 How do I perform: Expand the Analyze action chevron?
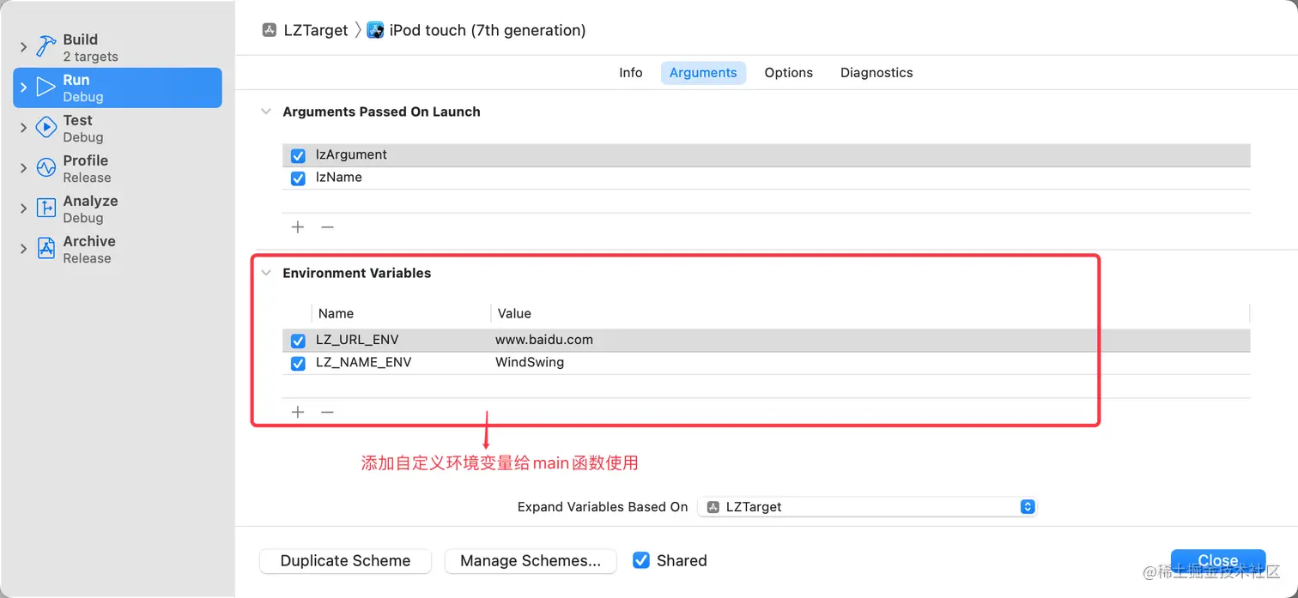click(23, 208)
